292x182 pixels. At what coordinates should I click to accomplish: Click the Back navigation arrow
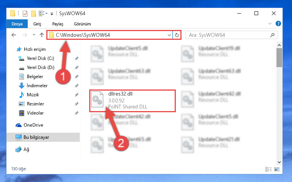(x=14, y=35)
